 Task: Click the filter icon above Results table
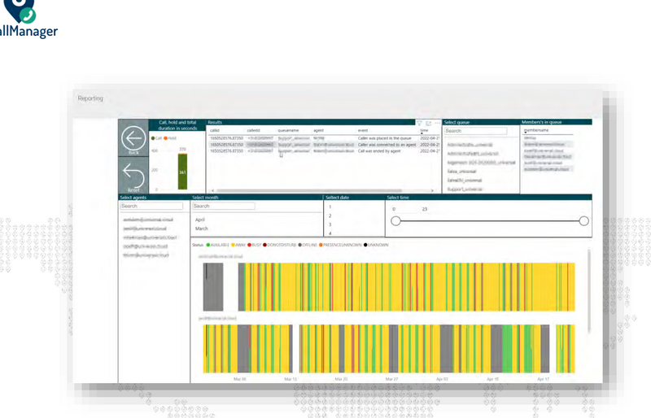pos(420,123)
